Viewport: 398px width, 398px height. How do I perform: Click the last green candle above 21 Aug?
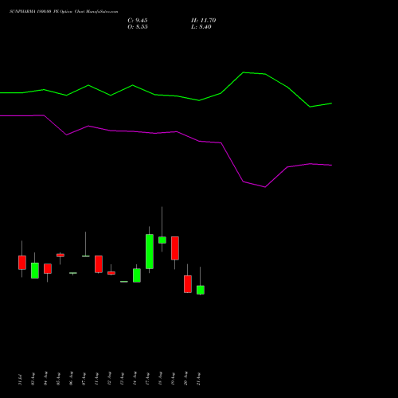pyautogui.click(x=201, y=290)
